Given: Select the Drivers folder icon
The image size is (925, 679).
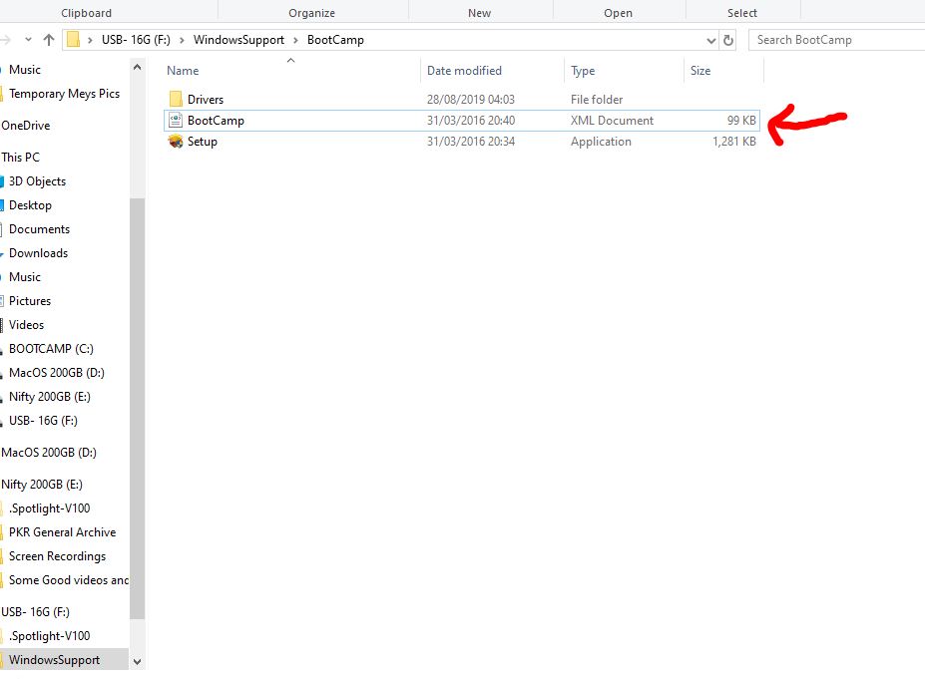Looking at the screenshot, I should point(176,99).
